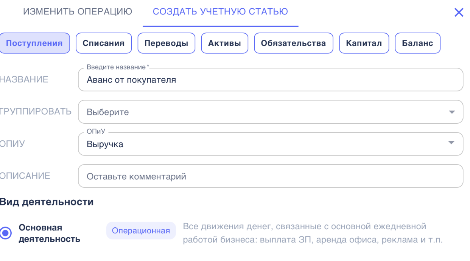Screen dimensions: 470x261
Task: Select the Поступления category button
Action: [35, 43]
